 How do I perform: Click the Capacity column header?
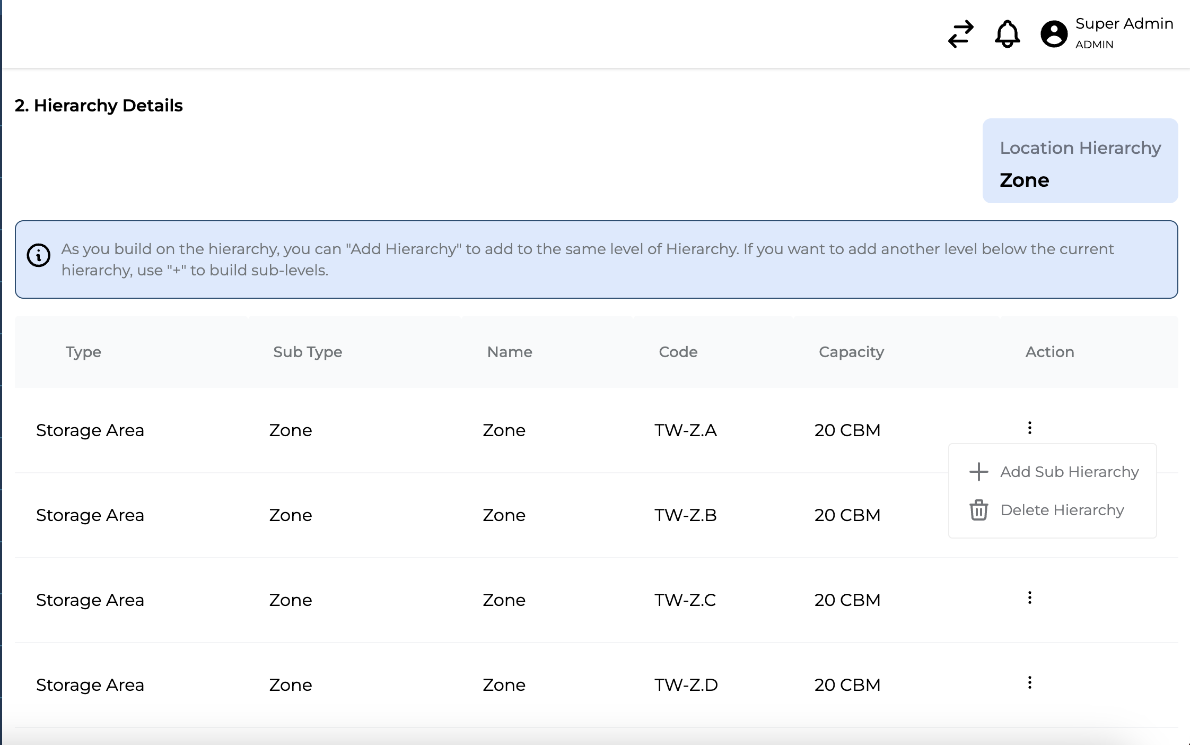(x=851, y=352)
